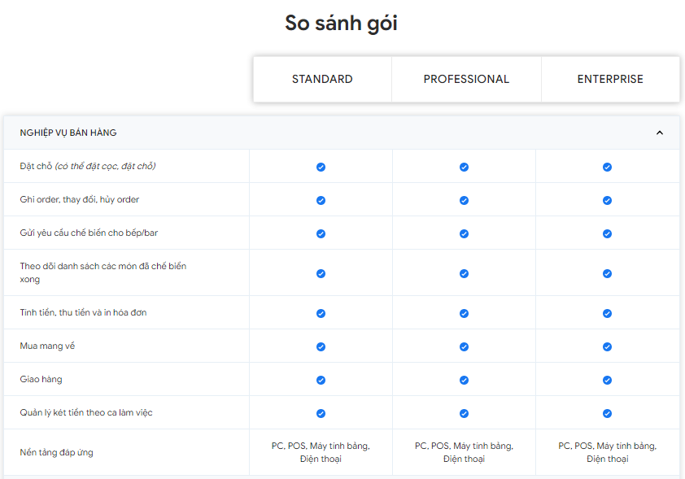The image size is (685, 479).
Task: Click the 'So sánh gói' heading
Action: tap(341, 23)
